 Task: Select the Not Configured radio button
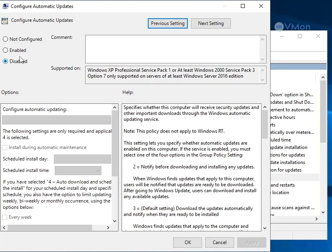click(5, 39)
